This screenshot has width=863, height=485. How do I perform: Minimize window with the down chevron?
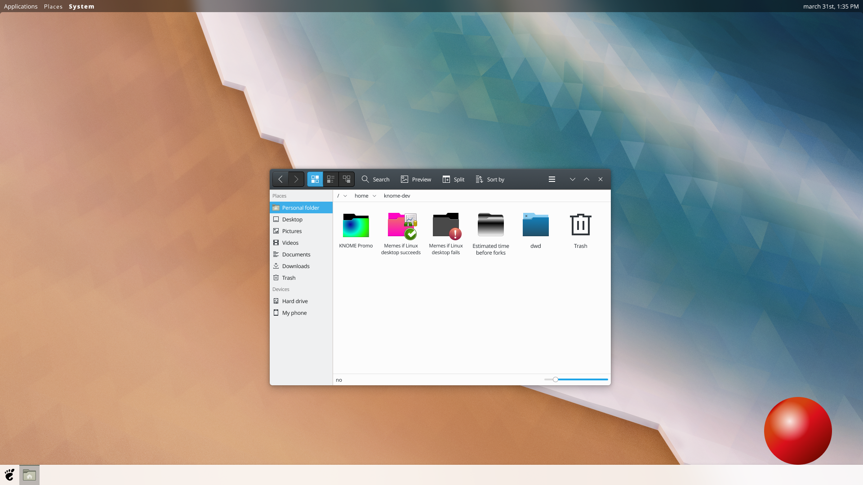573,179
